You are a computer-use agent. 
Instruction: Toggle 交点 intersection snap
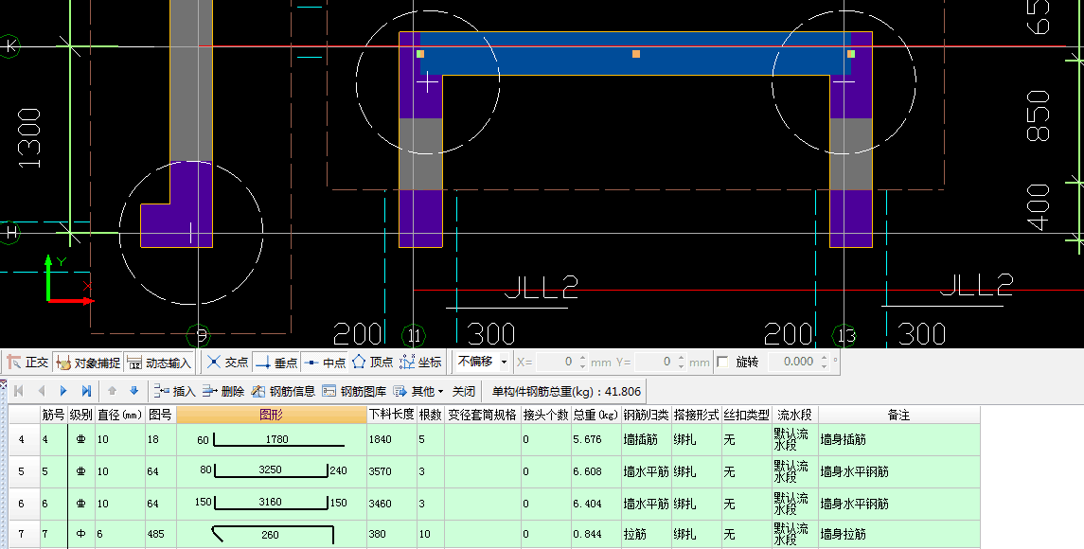(x=229, y=363)
